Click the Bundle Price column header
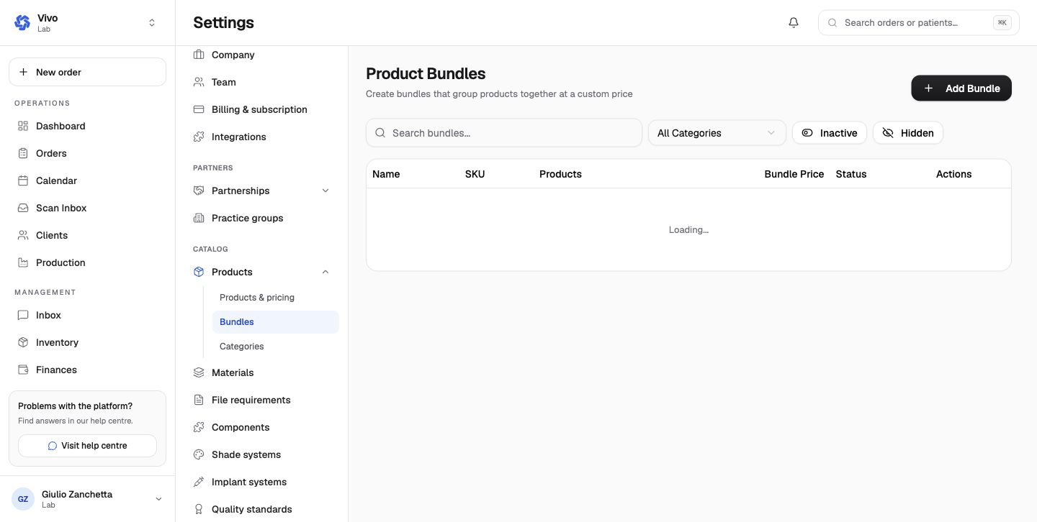 tap(794, 174)
